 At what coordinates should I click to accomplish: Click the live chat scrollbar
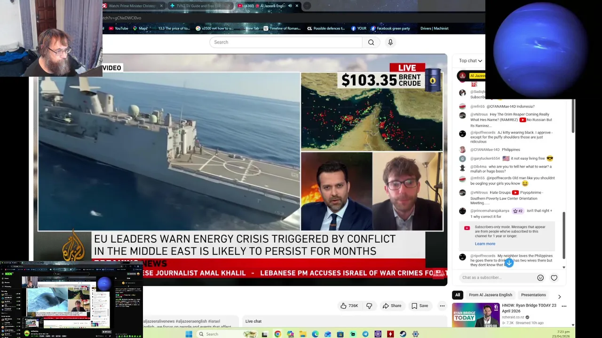(x=564, y=235)
